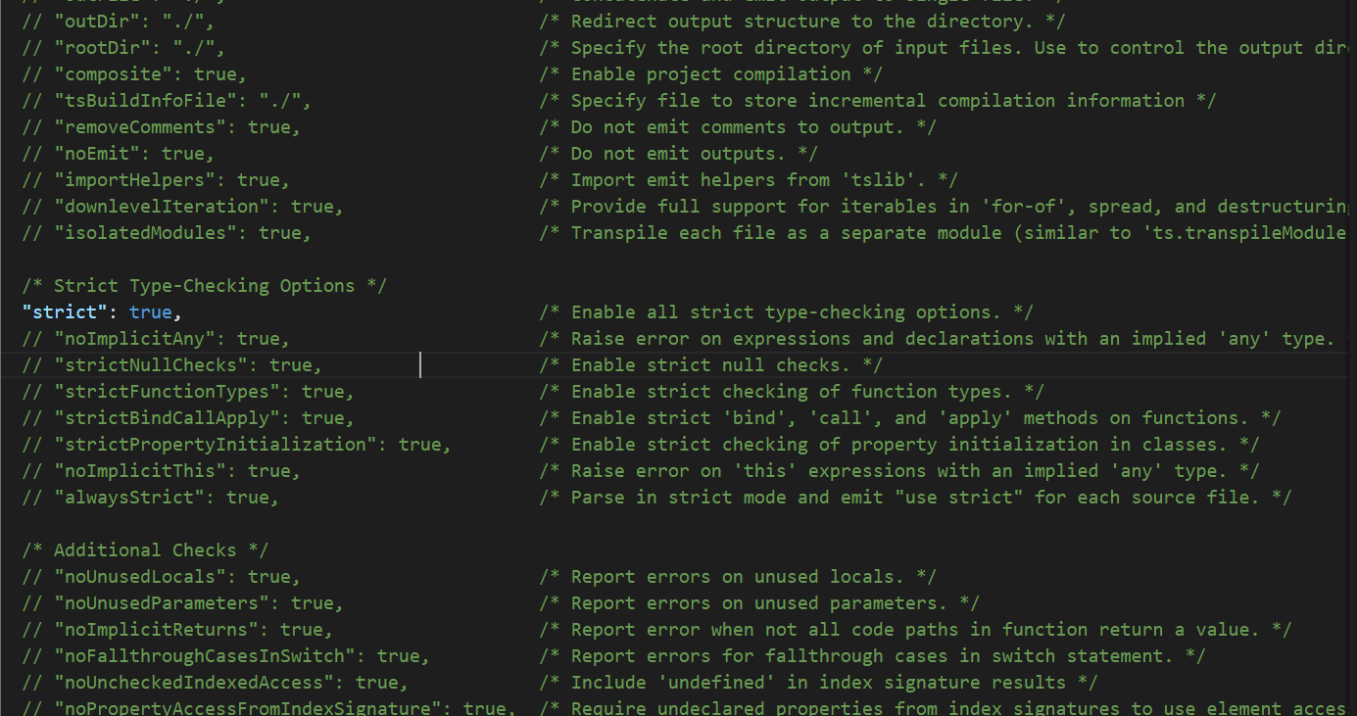Click the "tsBuildInfoFile" commented option
This screenshot has width=1357, height=716.
click(168, 101)
